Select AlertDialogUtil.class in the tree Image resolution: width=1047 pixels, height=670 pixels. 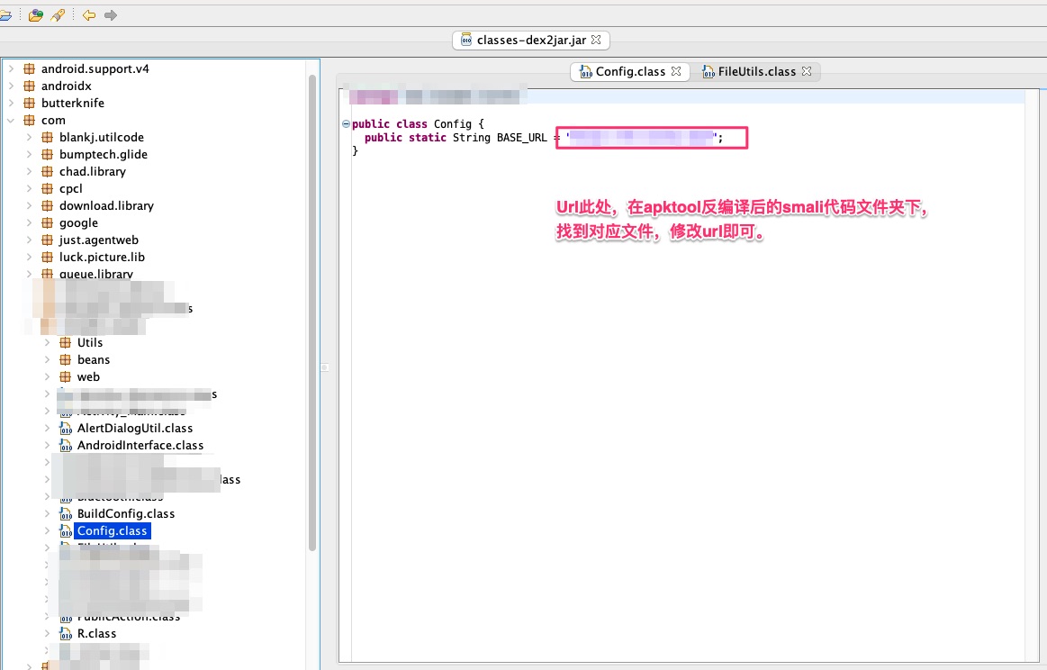click(x=133, y=428)
